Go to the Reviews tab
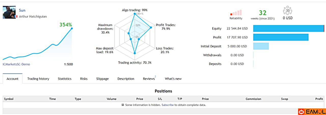326x115 pixels. (149, 78)
